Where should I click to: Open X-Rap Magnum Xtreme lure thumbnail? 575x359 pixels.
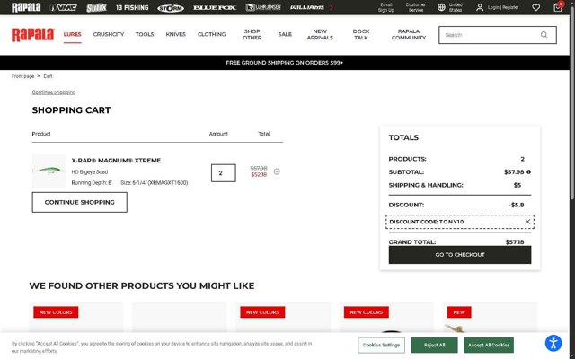[49, 171]
